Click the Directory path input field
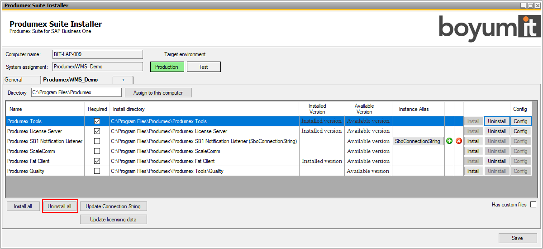 tap(76, 92)
